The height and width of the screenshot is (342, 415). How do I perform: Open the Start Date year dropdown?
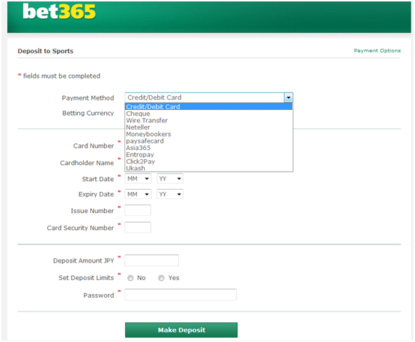point(170,179)
